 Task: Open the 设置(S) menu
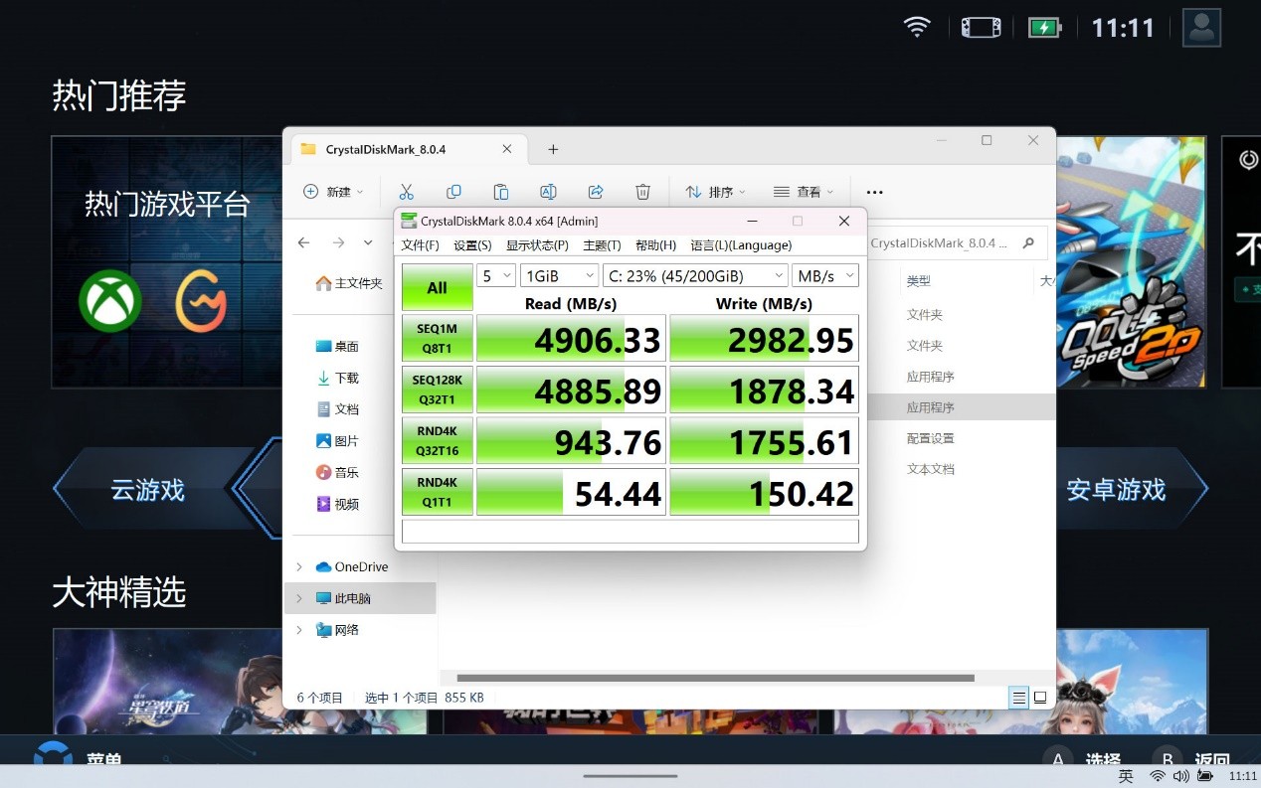(472, 245)
